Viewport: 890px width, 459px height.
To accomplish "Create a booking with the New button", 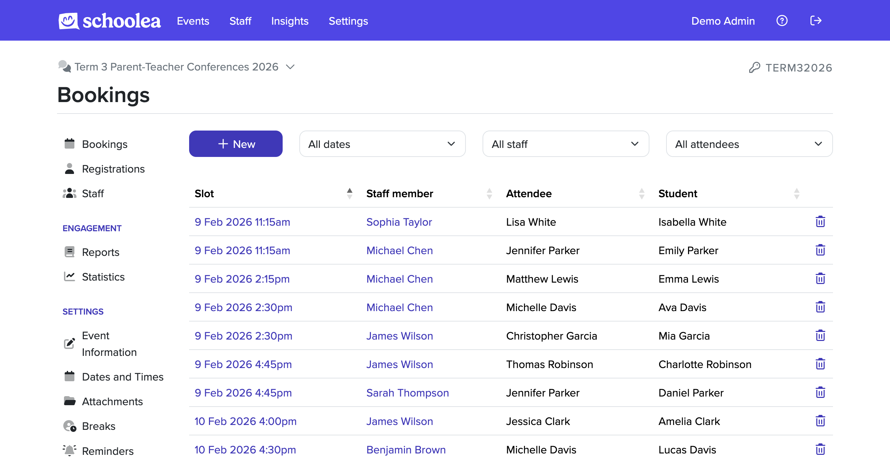I will click(236, 144).
